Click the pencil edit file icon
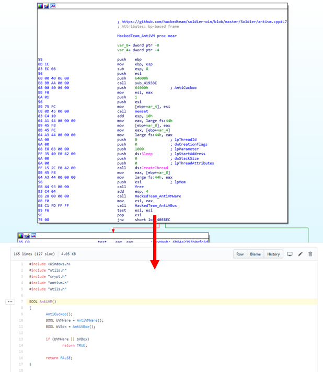 pyautogui.click(x=300, y=254)
